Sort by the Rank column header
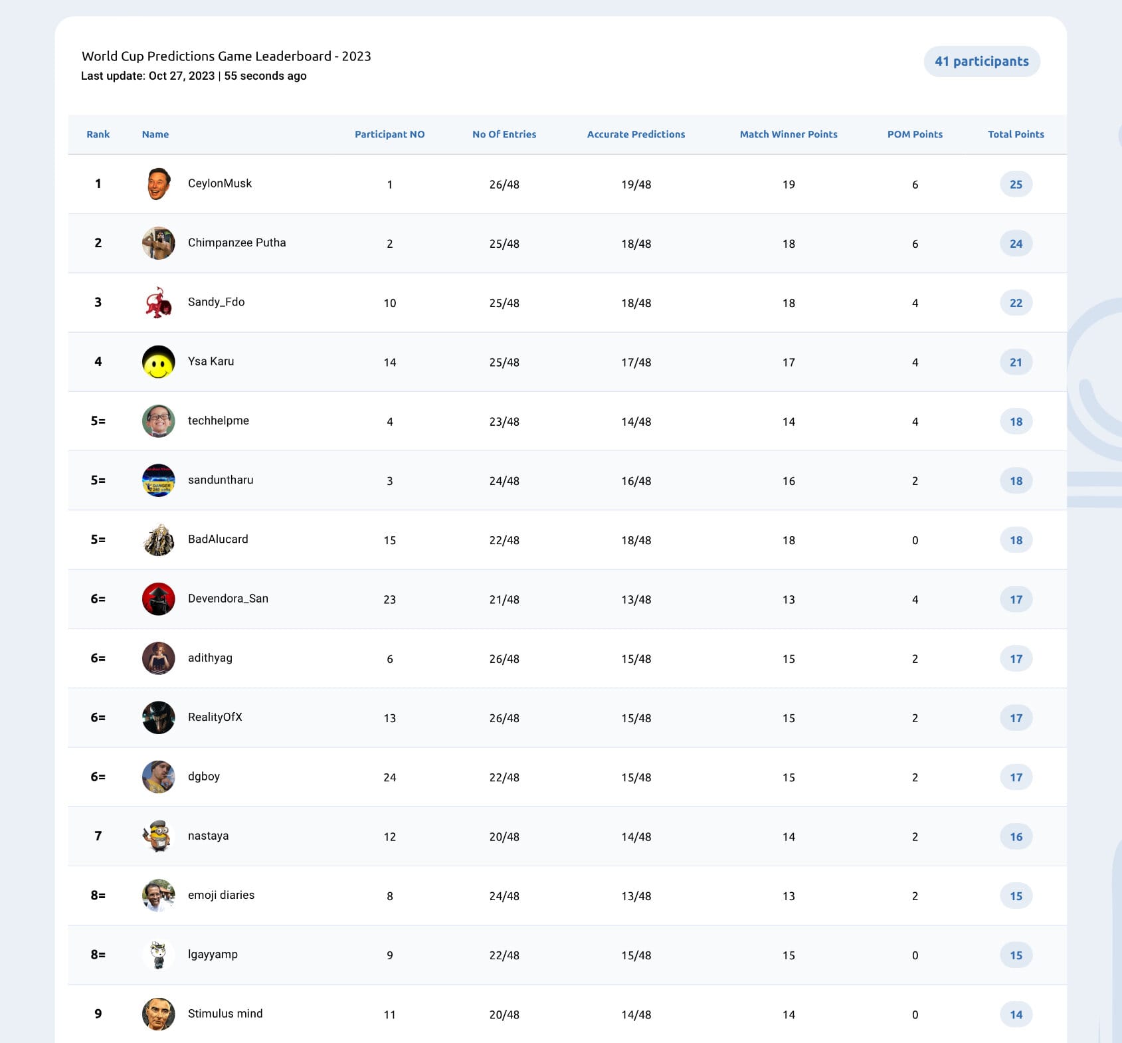Screen dimensions: 1122x1043 [98, 134]
